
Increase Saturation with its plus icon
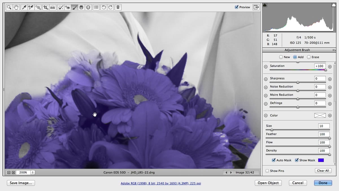(x=330, y=67)
